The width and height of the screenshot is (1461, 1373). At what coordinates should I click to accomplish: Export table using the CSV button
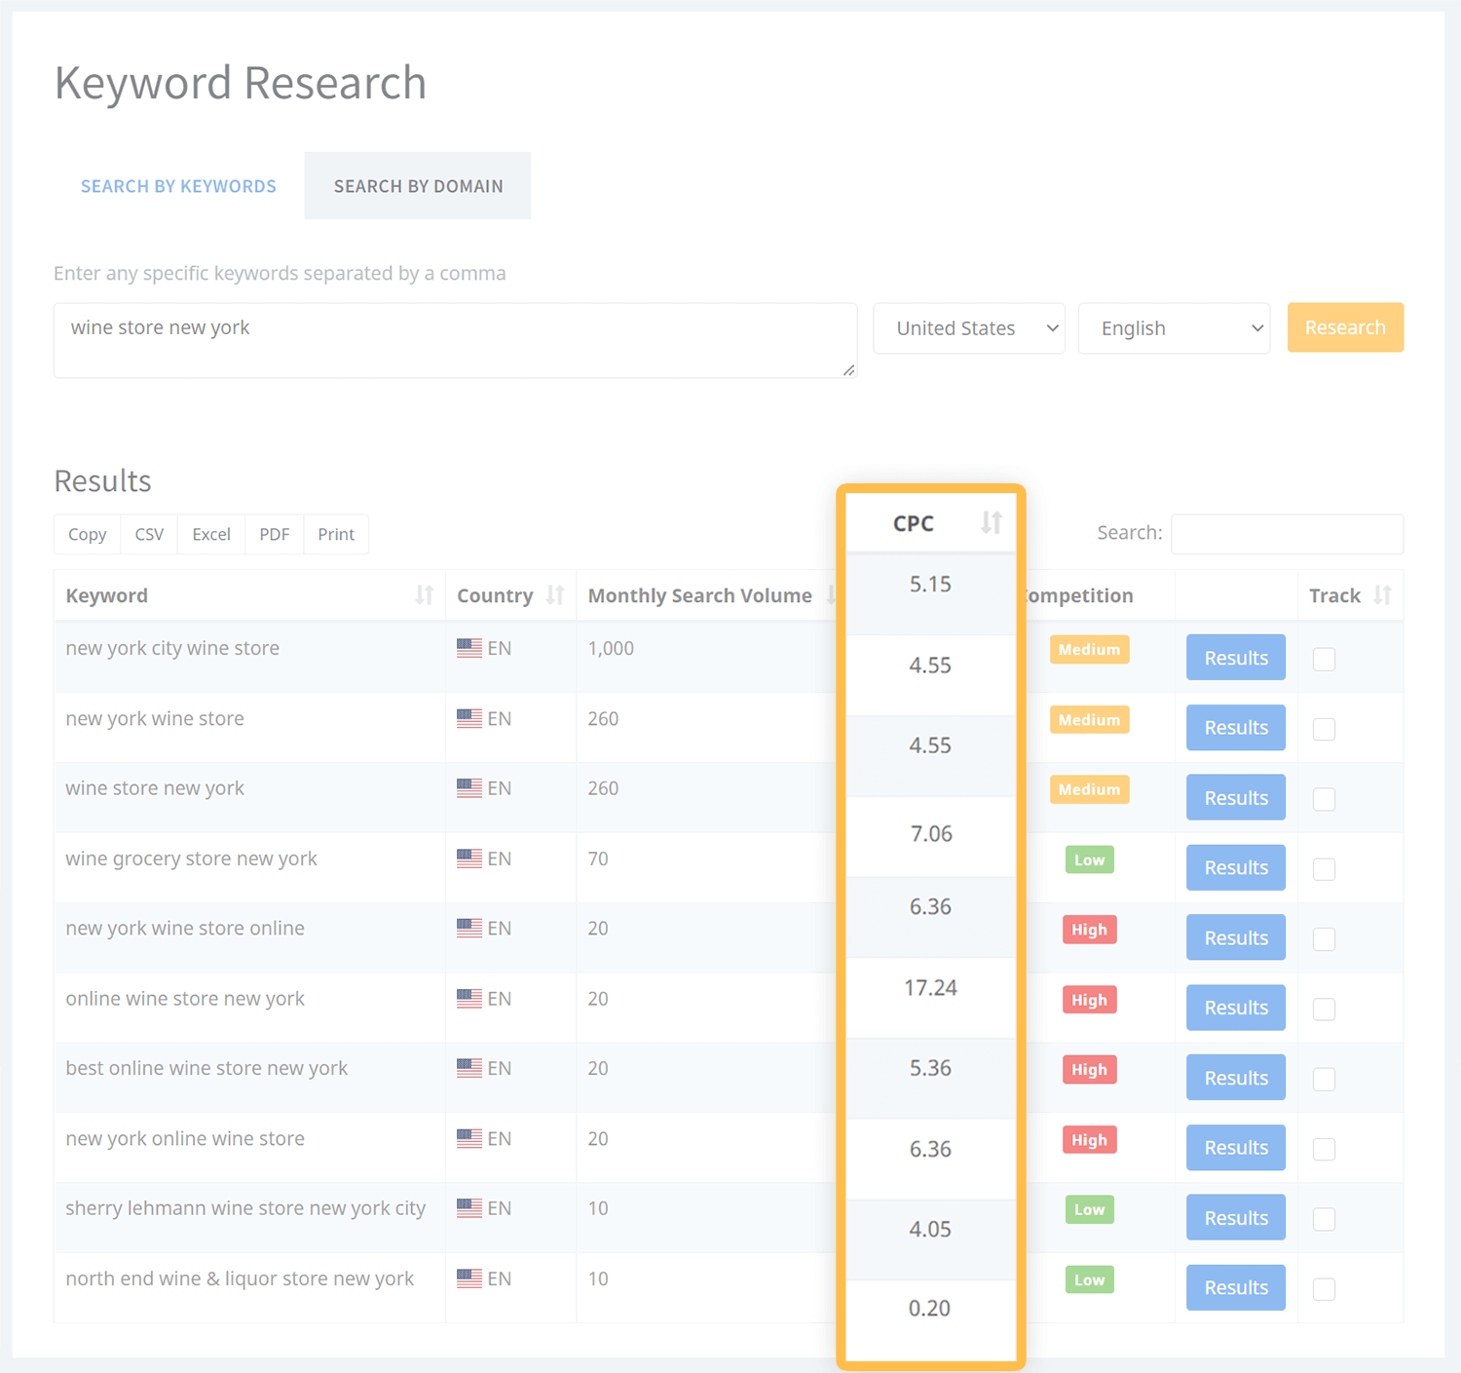(x=149, y=534)
